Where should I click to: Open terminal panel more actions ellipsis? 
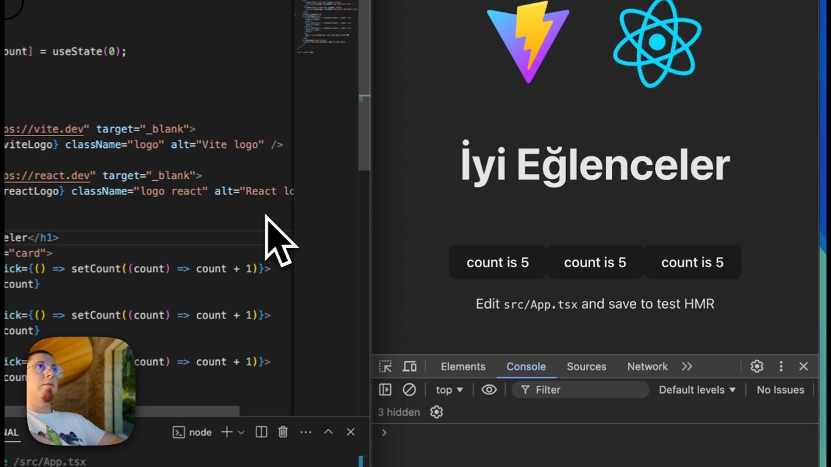tap(306, 432)
